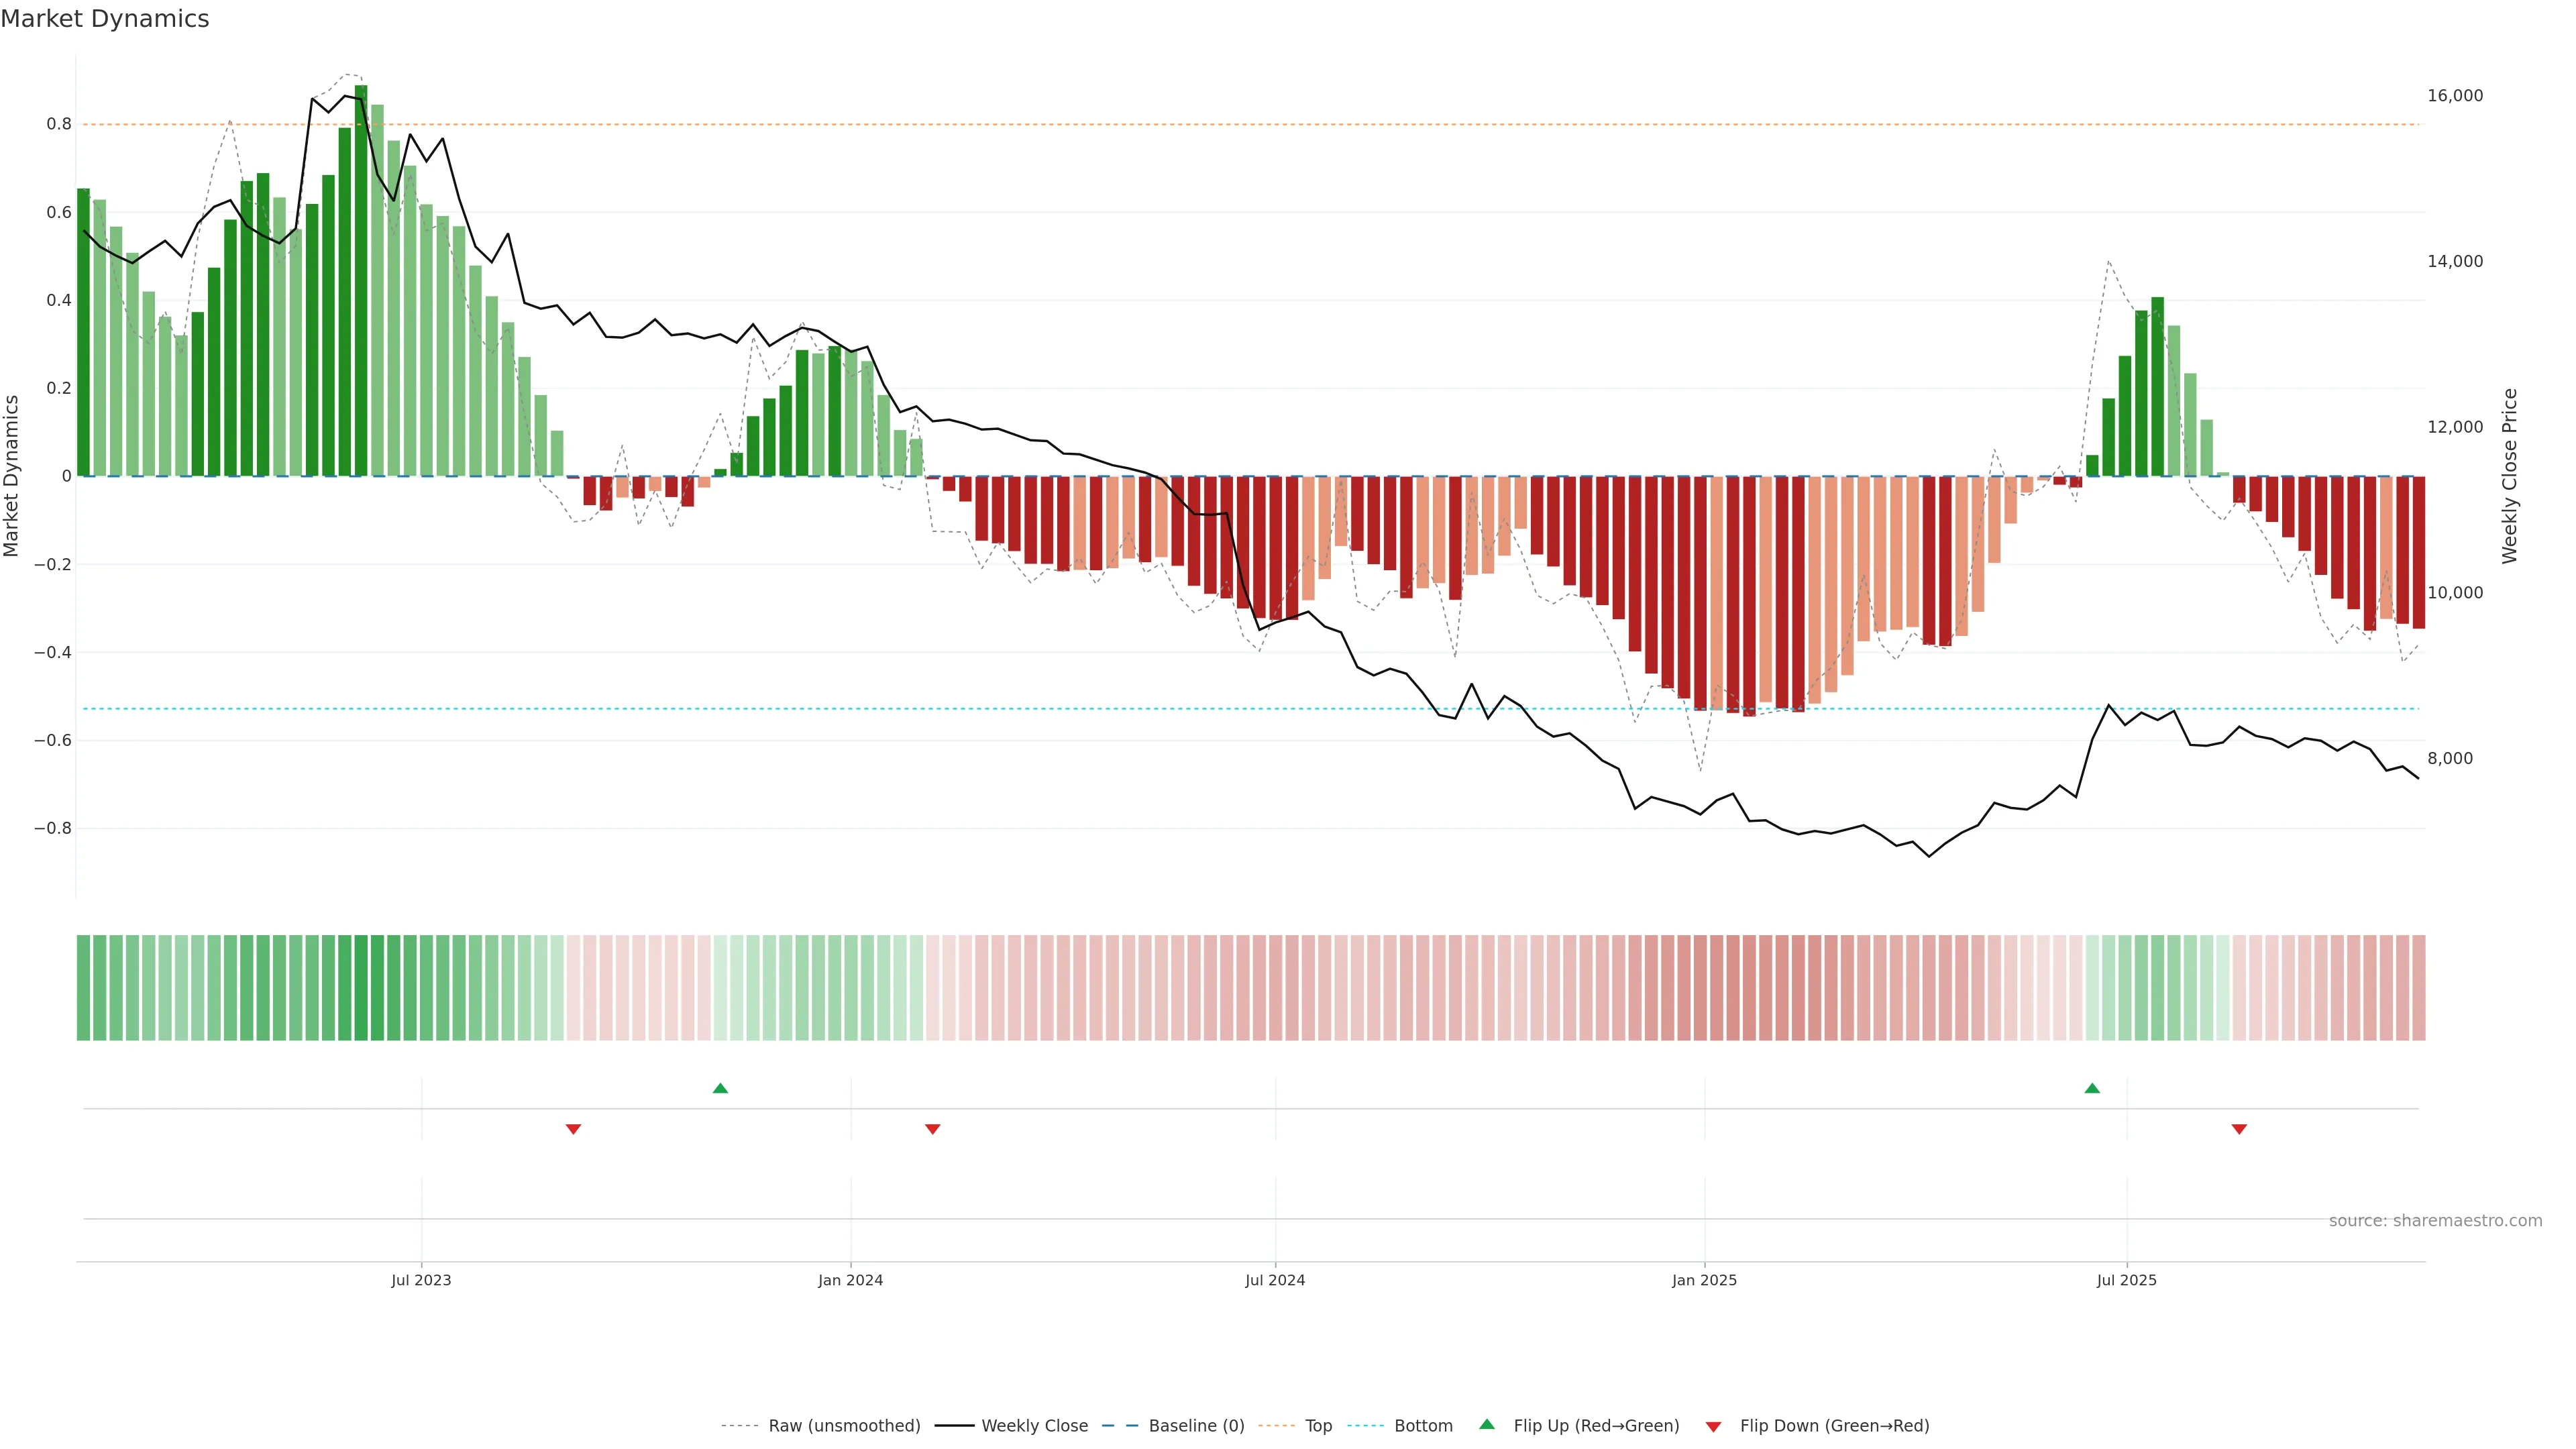The image size is (2576, 1449).
Task: Toggle the Top legend entry
Action: click(1318, 1426)
